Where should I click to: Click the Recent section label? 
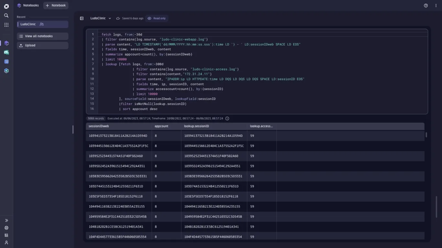pyautogui.click(x=21, y=17)
